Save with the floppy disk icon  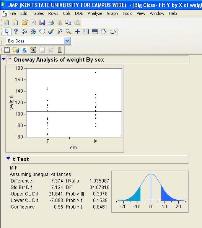42,23
